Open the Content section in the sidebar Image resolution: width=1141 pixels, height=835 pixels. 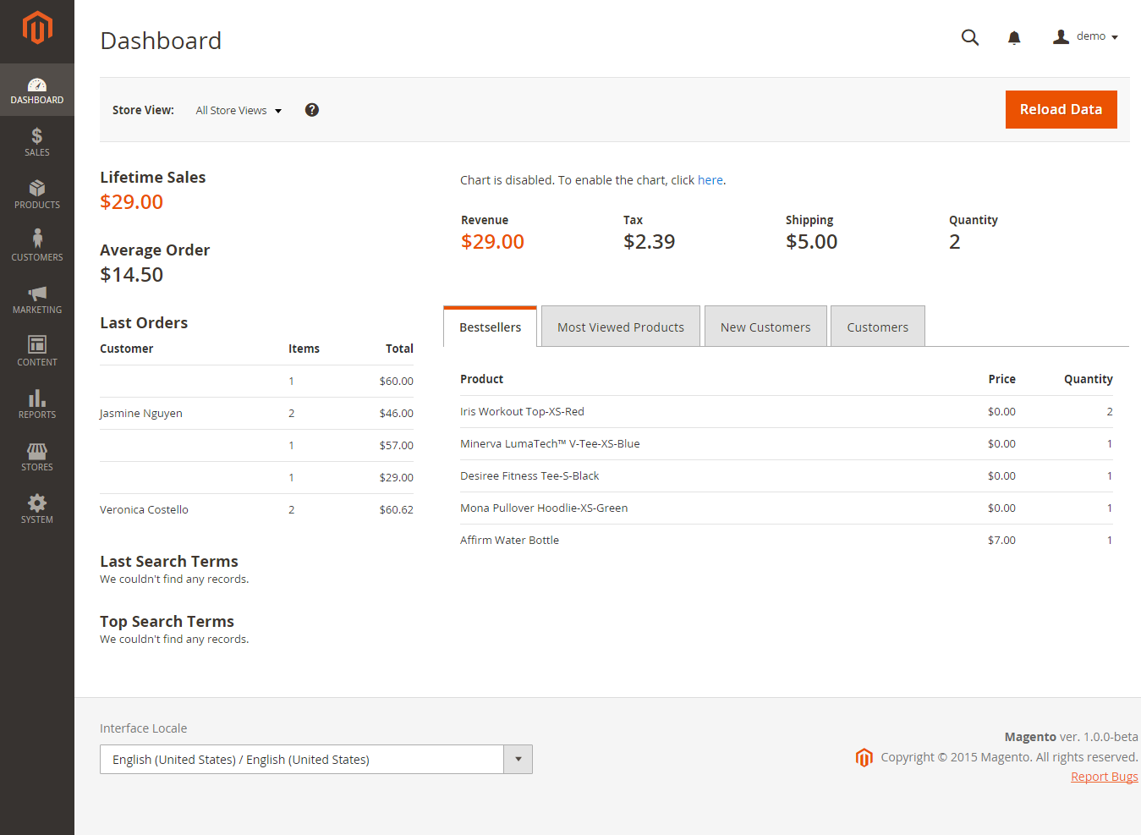click(x=36, y=351)
